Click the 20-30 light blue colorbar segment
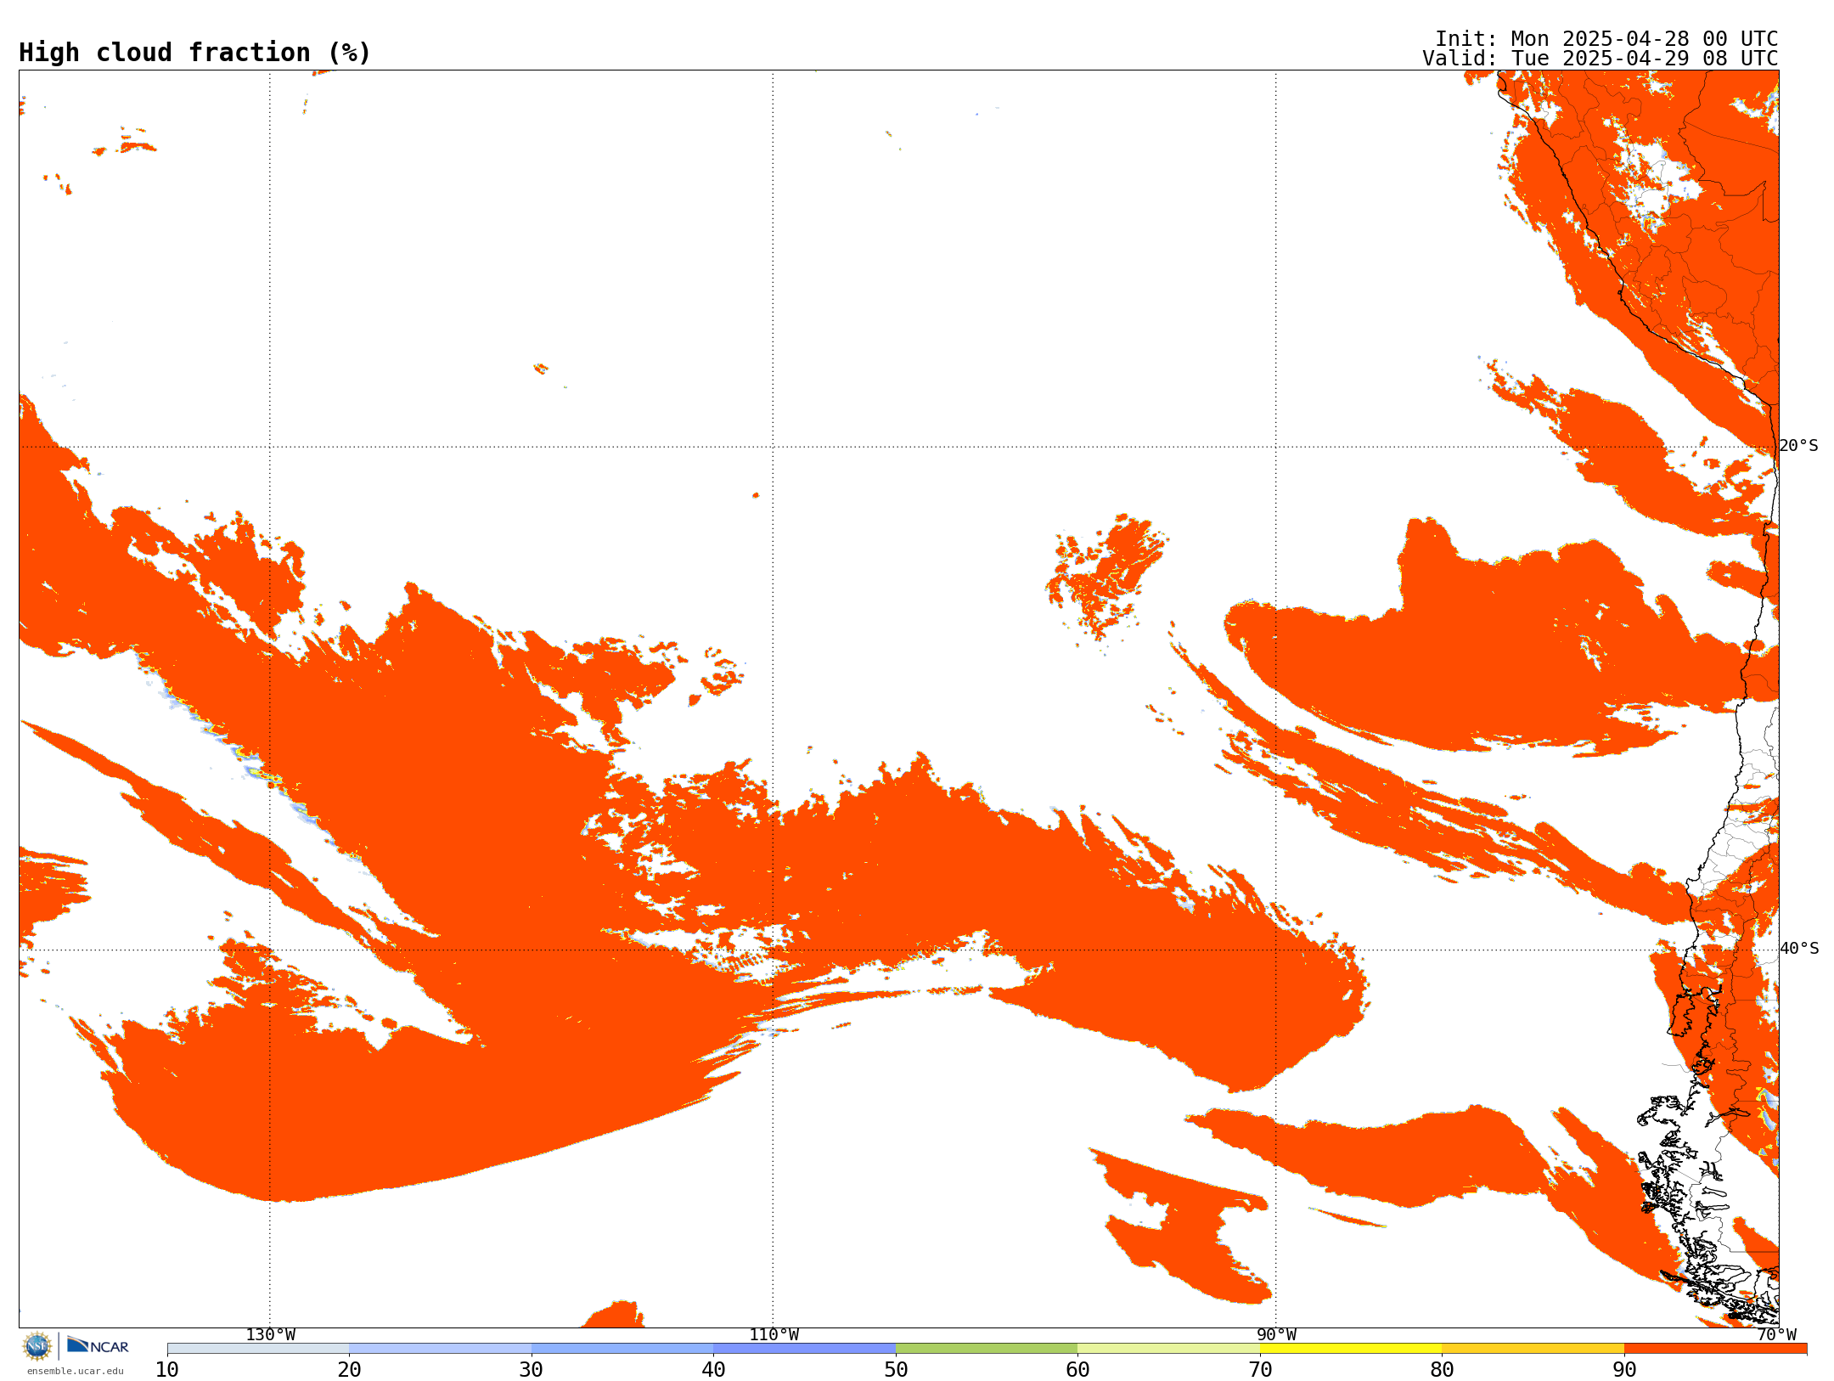Image resolution: width=1834 pixels, height=1381 pixels. tap(440, 1349)
